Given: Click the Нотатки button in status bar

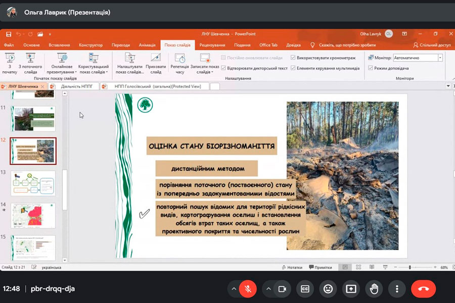Looking at the screenshot, I should point(292,268).
